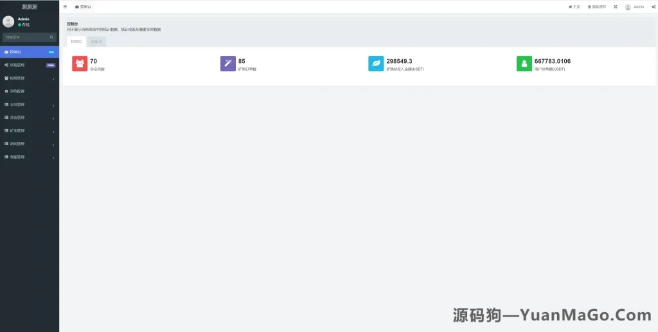Expand 客服管理 using its chevron
Viewport: 658px width, 332px height.
click(53, 157)
